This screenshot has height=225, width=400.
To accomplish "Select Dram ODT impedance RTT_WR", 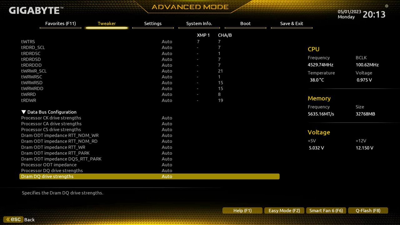I will [x=149, y=147].
